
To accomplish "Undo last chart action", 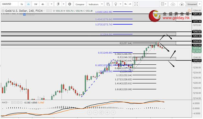I will [x=125, y=4].
